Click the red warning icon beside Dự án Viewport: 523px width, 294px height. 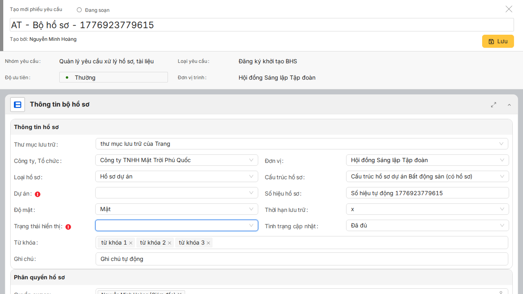[38, 194]
